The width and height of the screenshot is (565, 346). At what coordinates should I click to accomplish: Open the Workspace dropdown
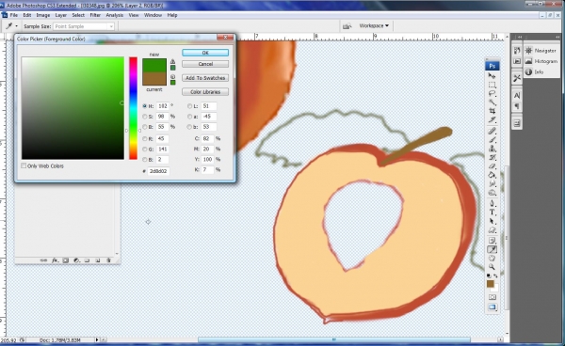(374, 26)
